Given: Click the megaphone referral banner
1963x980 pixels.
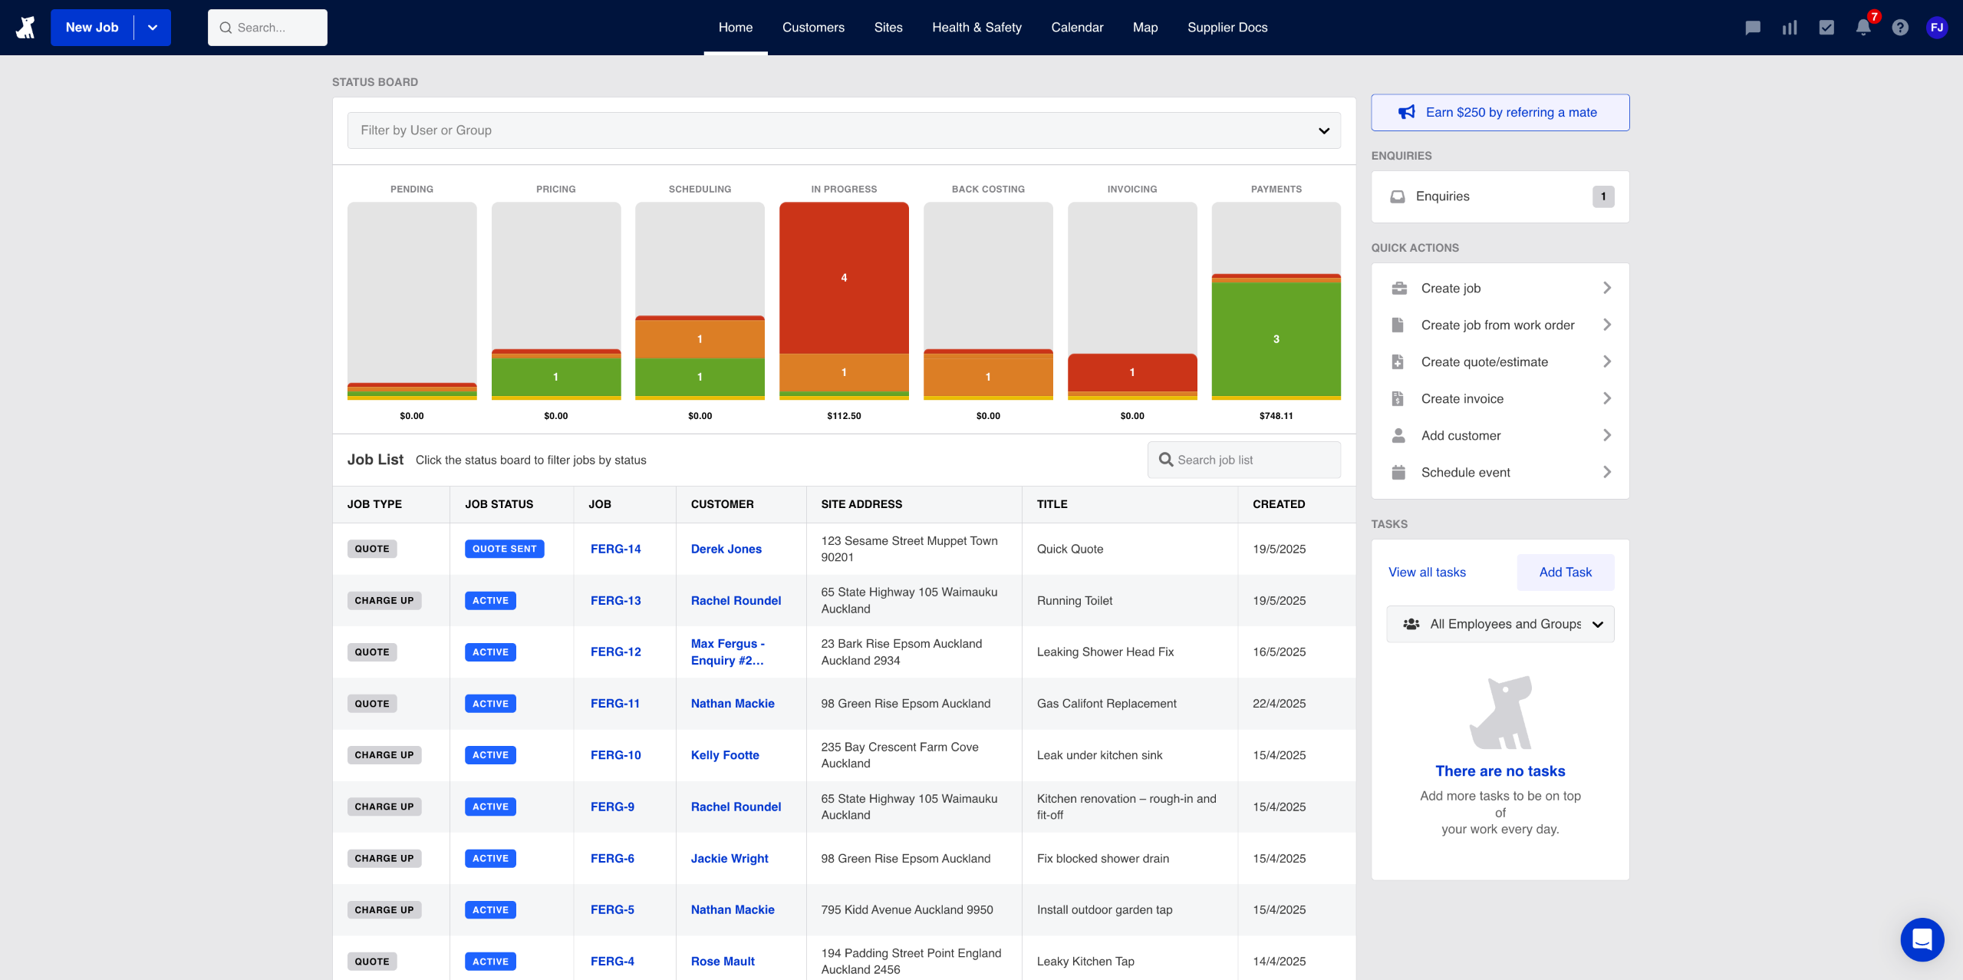Looking at the screenshot, I should click(1500, 113).
